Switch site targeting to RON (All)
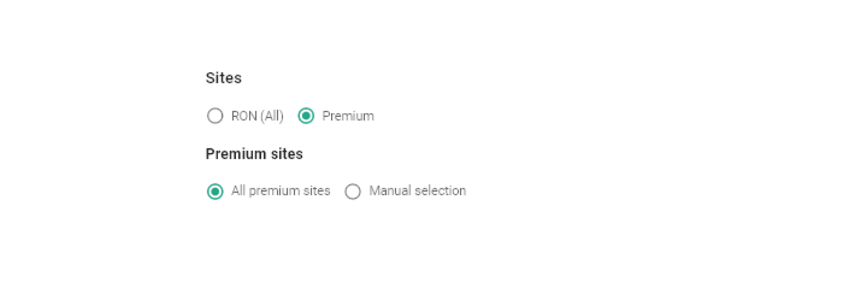 [x=215, y=116]
